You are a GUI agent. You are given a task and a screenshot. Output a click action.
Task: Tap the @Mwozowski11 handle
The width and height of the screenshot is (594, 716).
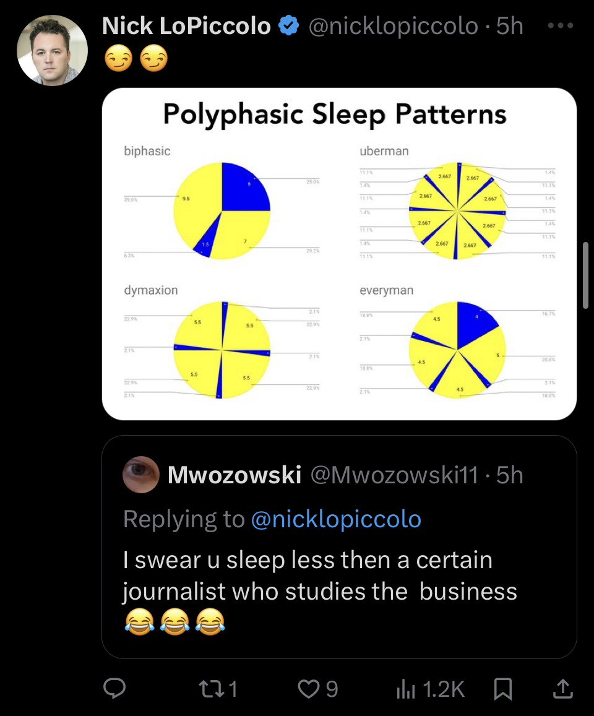click(395, 475)
